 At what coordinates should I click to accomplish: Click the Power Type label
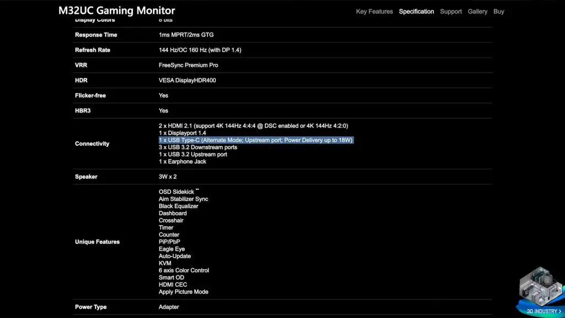tap(91, 307)
